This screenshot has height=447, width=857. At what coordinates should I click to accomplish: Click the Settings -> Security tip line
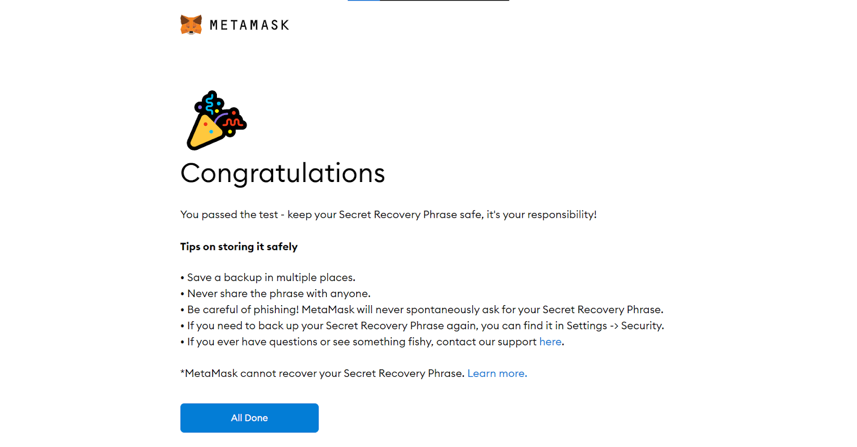tap(422, 326)
